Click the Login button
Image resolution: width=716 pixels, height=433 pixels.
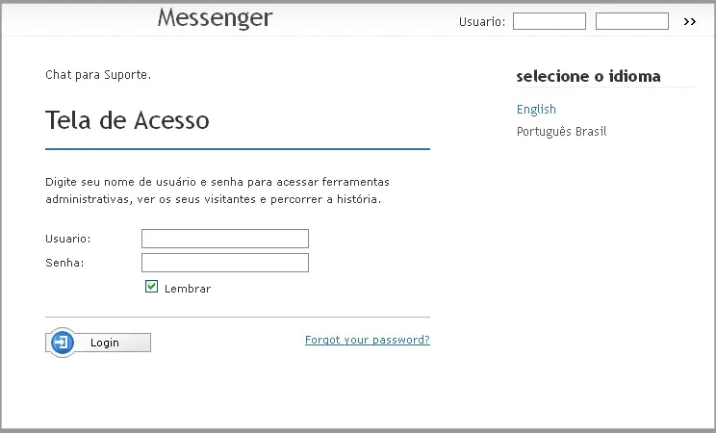(x=98, y=343)
